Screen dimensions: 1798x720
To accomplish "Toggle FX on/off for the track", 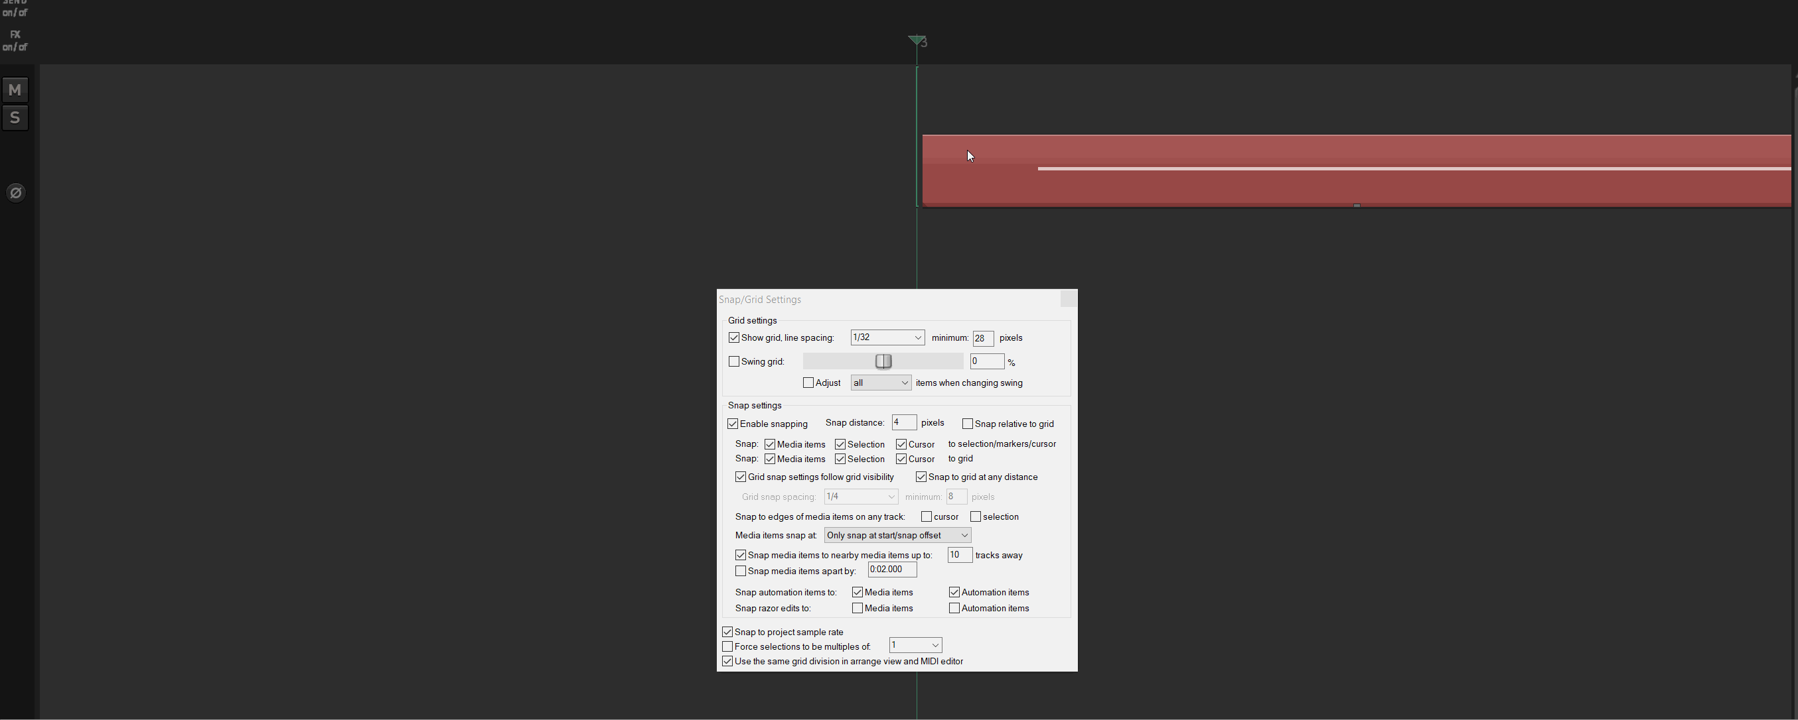I will tap(15, 40).
